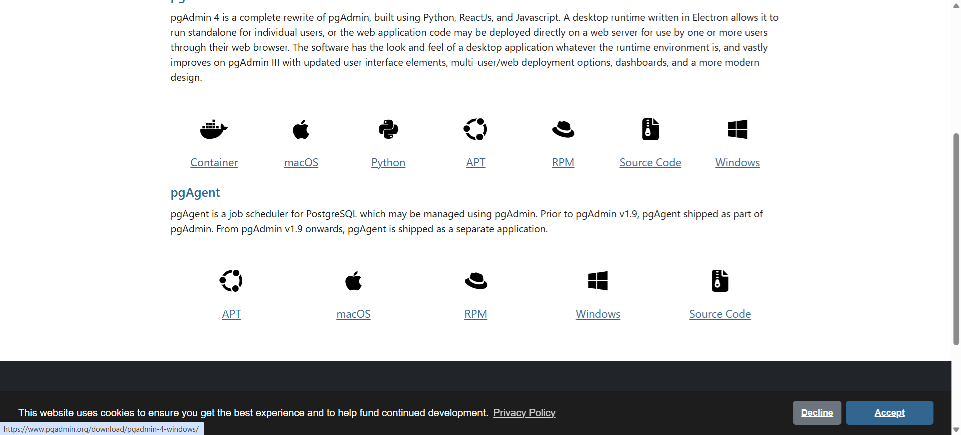This screenshot has width=961, height=435.
Task: Click the Red Hat RPM icon under pgAdmin 4
Action: pos(563,129)
